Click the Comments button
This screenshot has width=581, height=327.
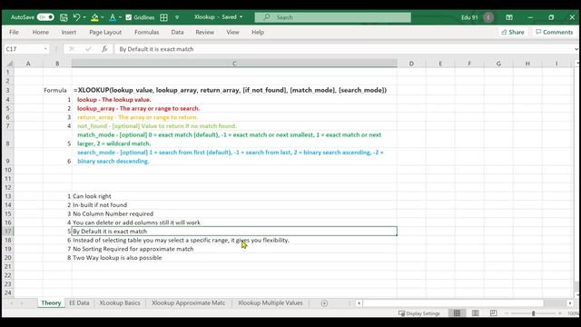coord(555,33)
